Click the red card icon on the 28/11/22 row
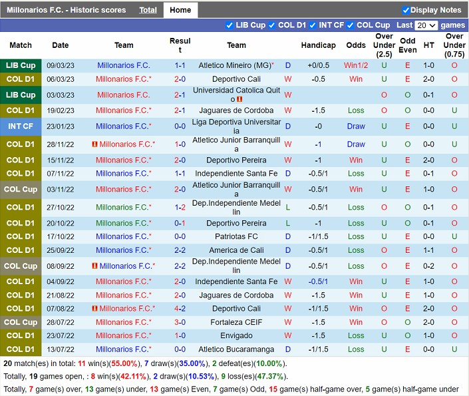This screenshot has width=469, height=396. click(94, 144)
